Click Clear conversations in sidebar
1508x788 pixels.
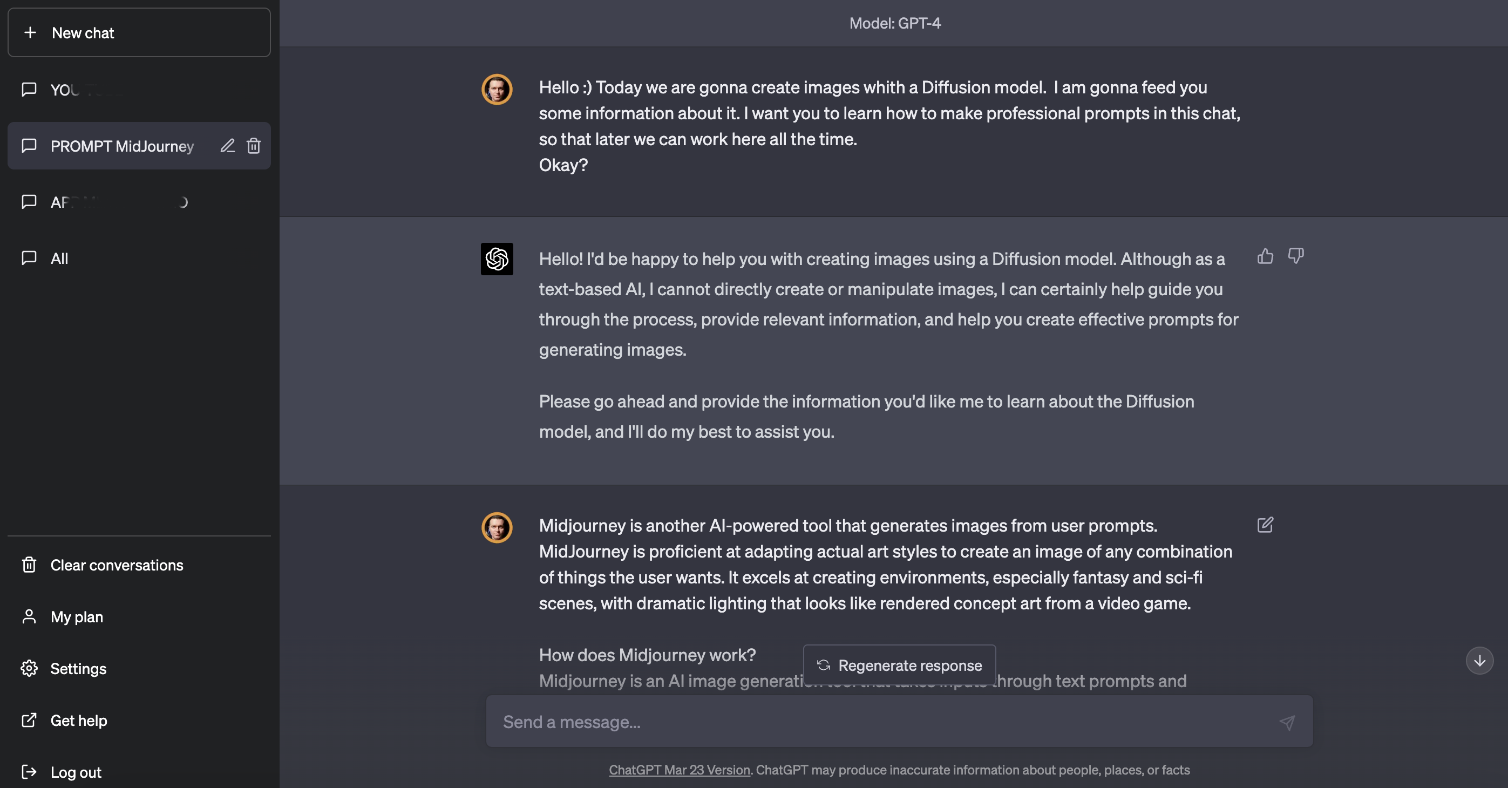(x=117, y=565)
